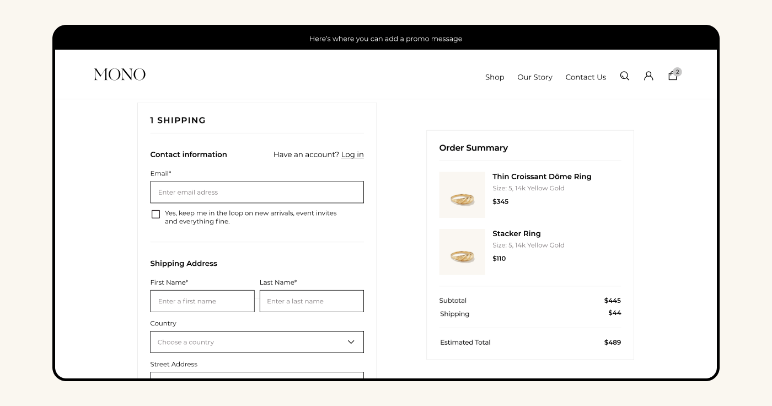Open the shopping bag cart icon
This screenshot has height=406, width=772.
click(672, 76)
